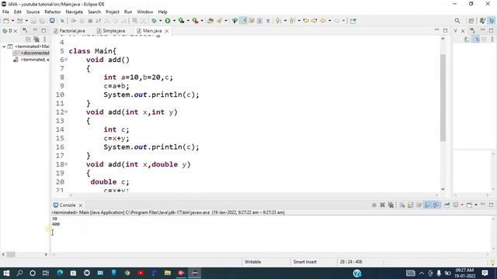Click the Previous Annotation toolbar icon

tap(292, 21)
